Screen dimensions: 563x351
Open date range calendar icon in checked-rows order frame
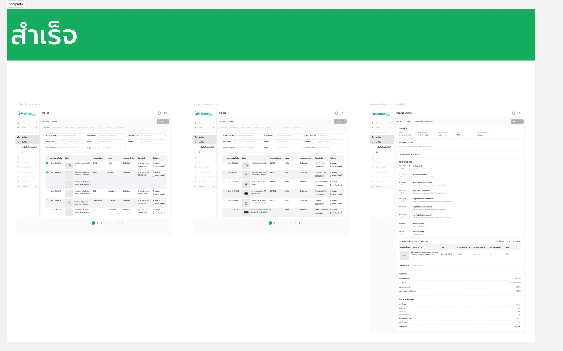(82, 142)
